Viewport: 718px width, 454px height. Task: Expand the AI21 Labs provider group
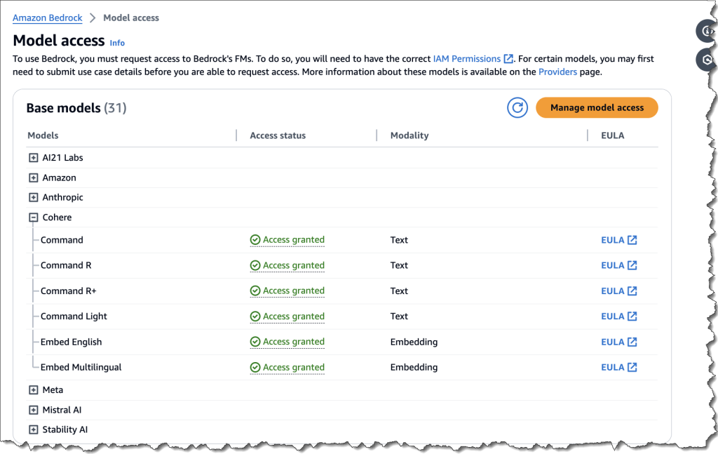[x=34, y=158]
